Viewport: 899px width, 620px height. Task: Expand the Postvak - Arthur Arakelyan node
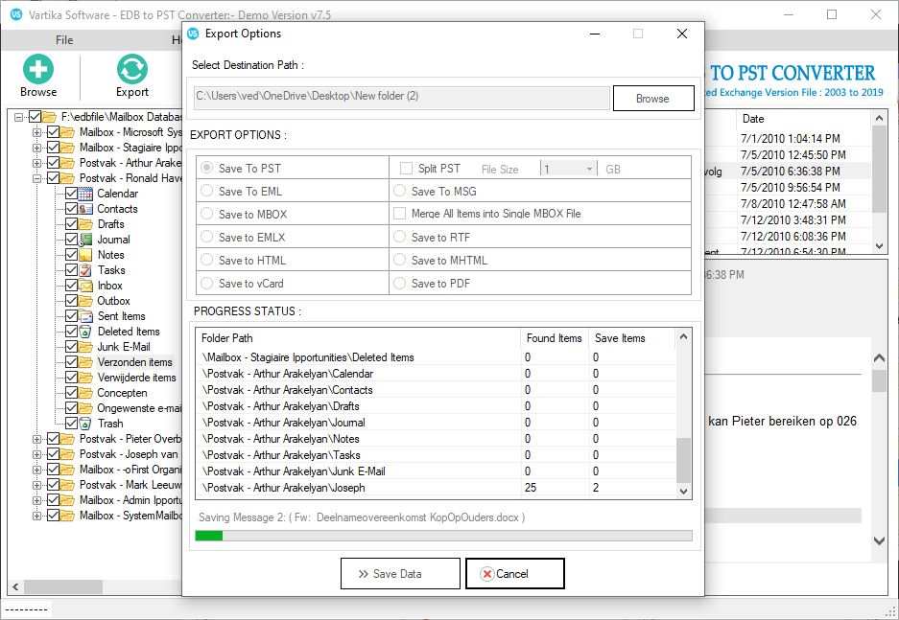click(36, 163)
